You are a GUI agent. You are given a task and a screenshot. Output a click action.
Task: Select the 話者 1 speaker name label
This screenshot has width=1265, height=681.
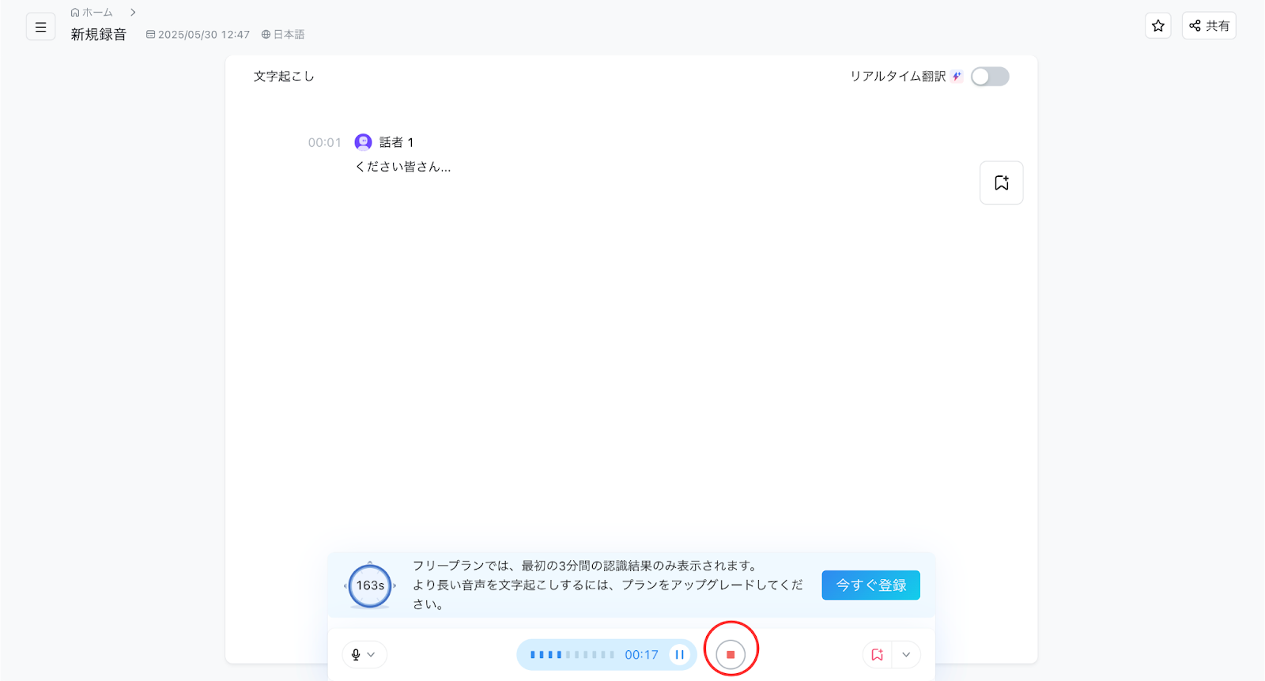click(396, 143)
